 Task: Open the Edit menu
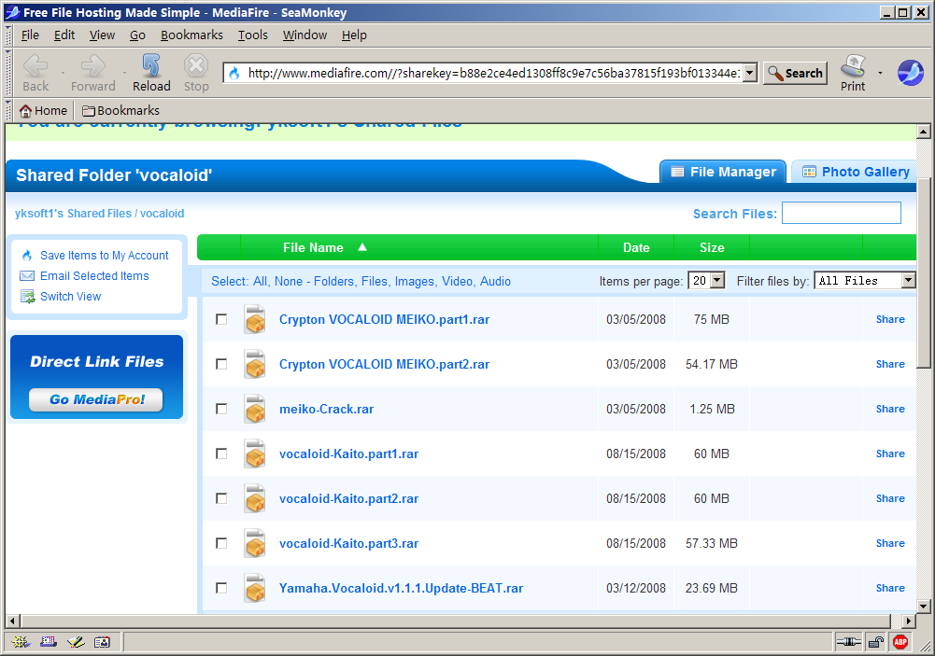click(64, 35)
